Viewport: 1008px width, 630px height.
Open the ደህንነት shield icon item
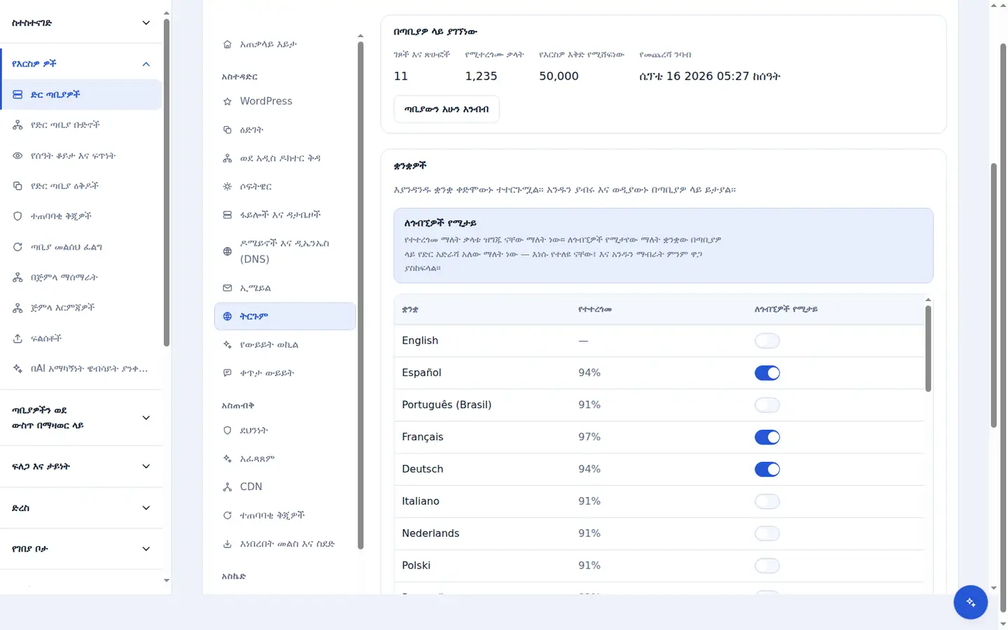pyautogui.click(x=227, y=430)
